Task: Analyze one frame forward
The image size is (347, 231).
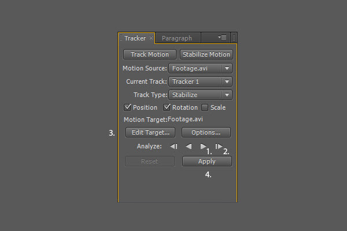Action: tap(219, 146)
